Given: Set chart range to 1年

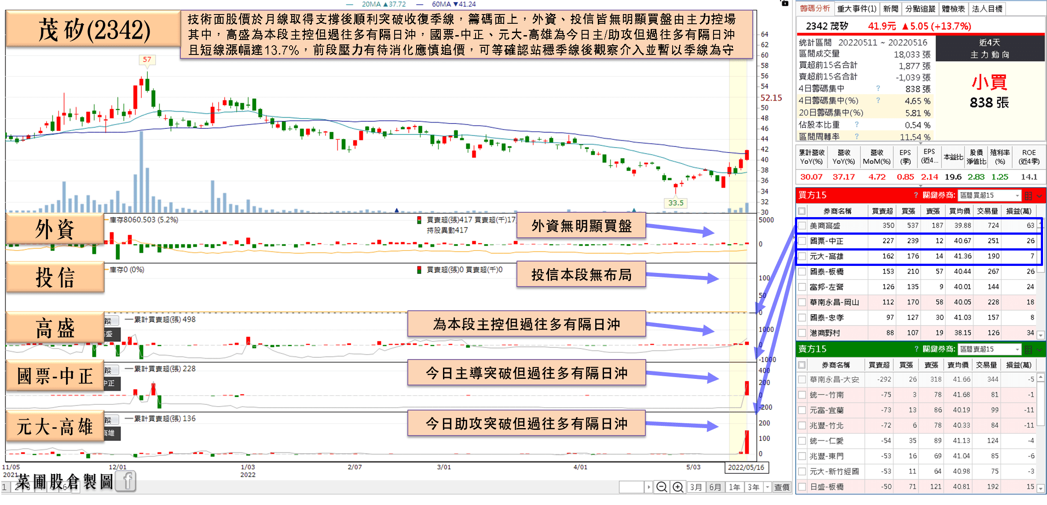Looking at the screenshot, I should [x=734, y=487].
